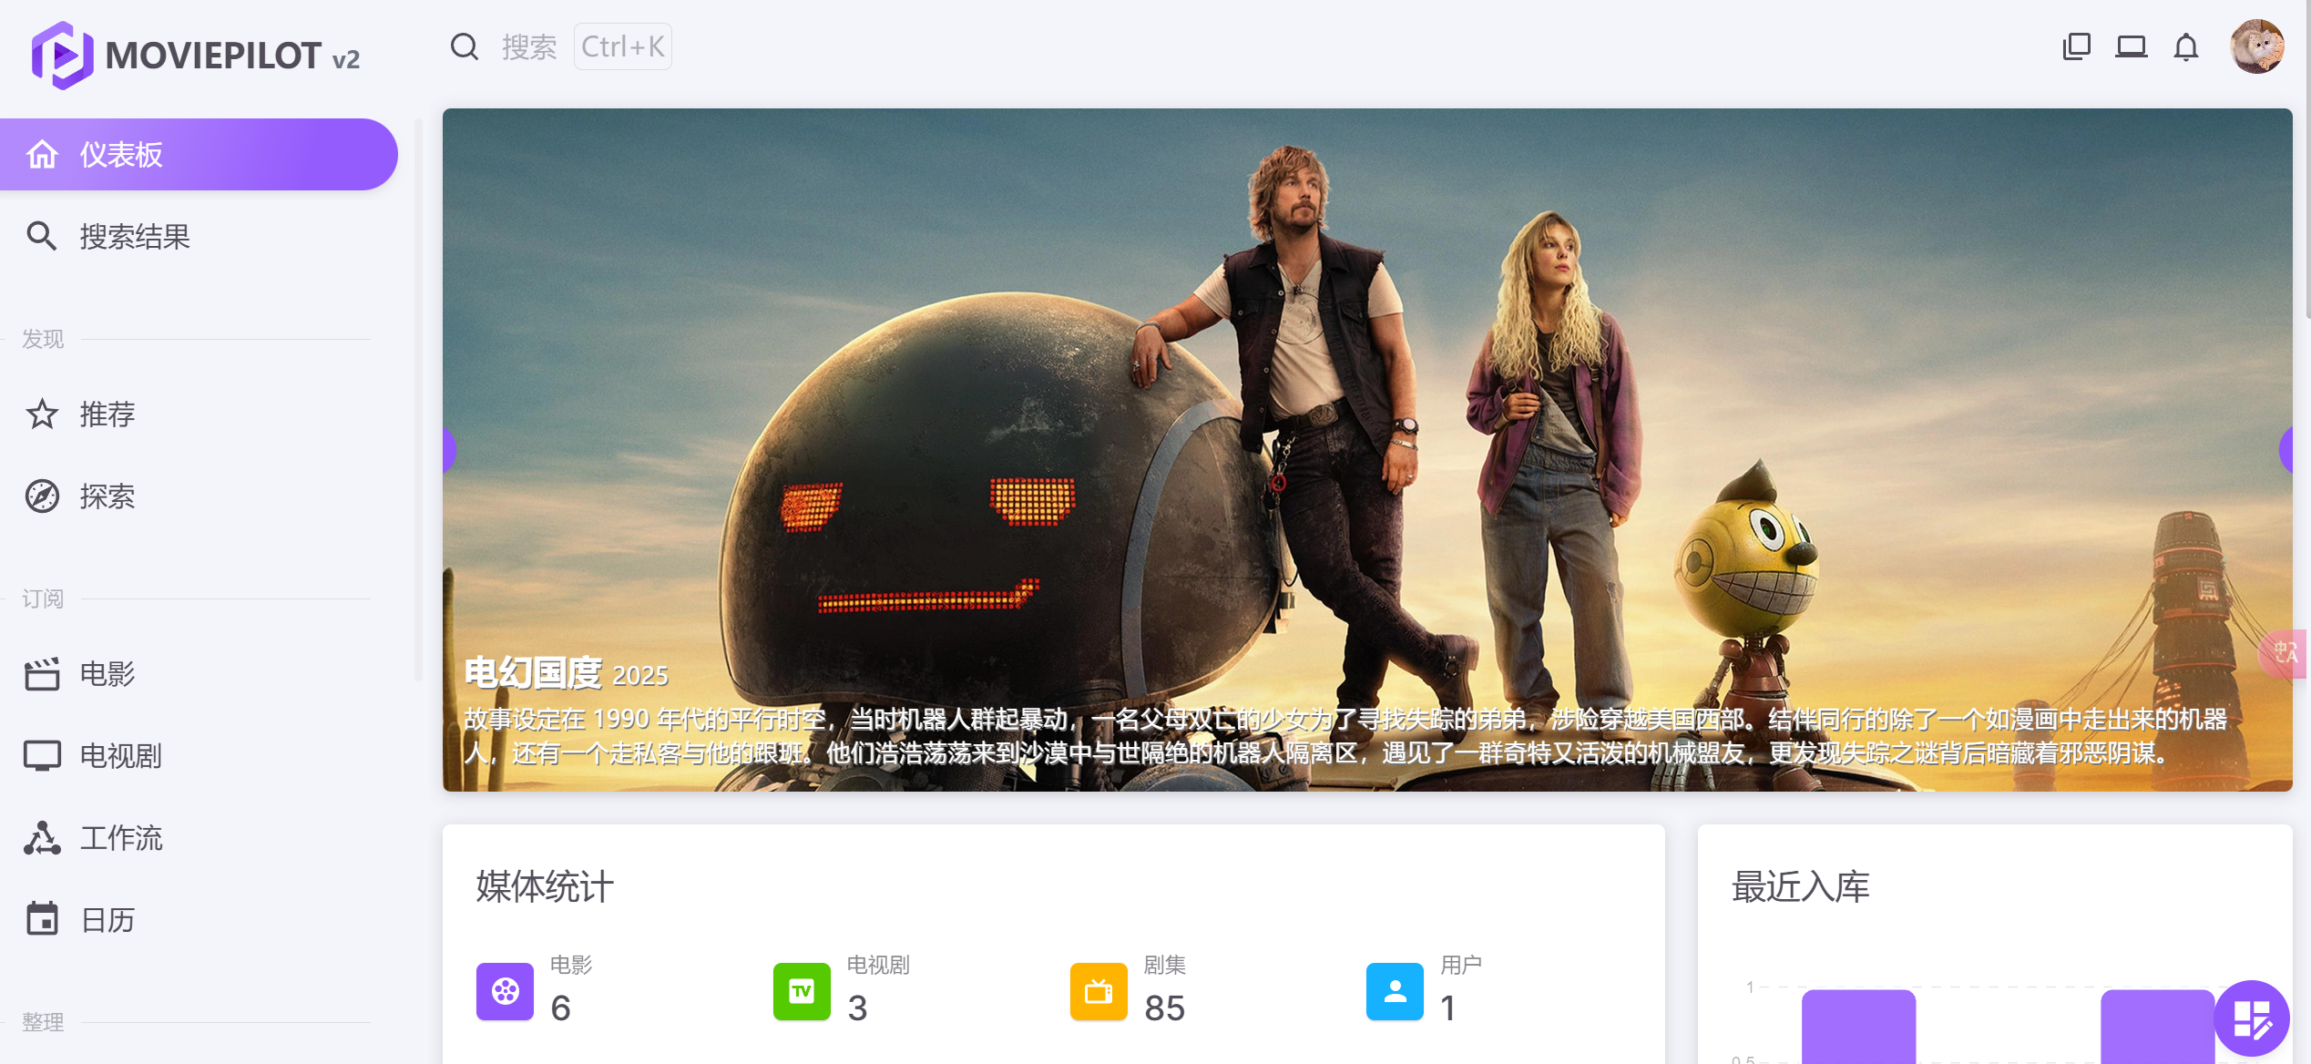
Task: Click the MoviePilot logo icon
Action: tap(62, 56)
